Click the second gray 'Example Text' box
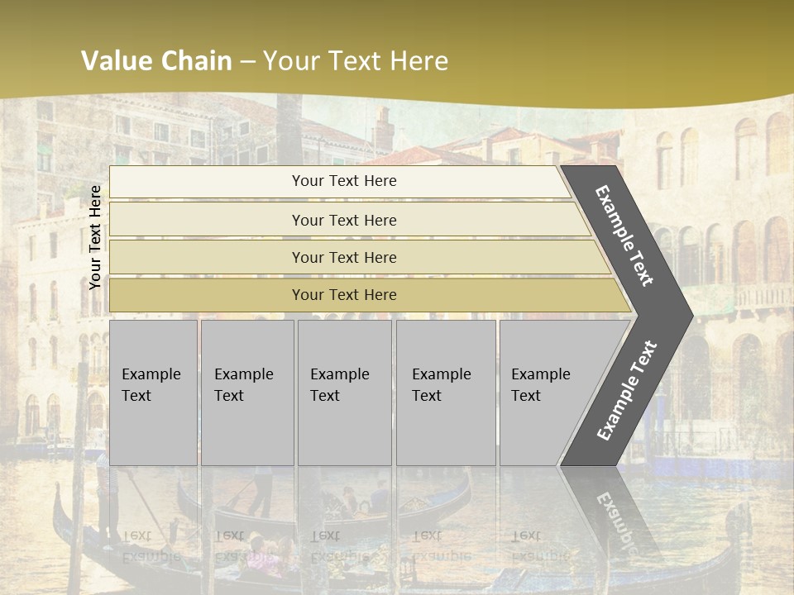This screenshot has height=595, width=794. [247, 393]
